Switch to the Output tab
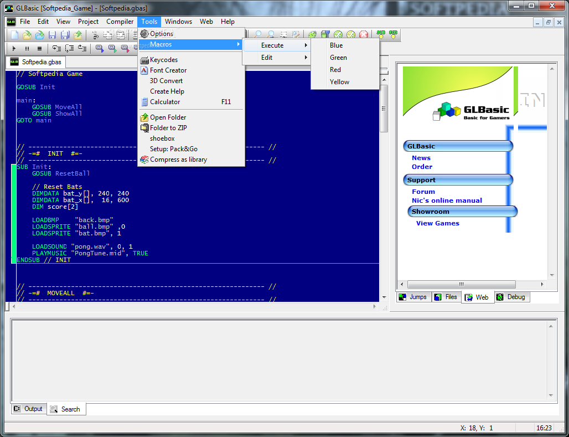569x437 pixels. click(x=28, y=409)
